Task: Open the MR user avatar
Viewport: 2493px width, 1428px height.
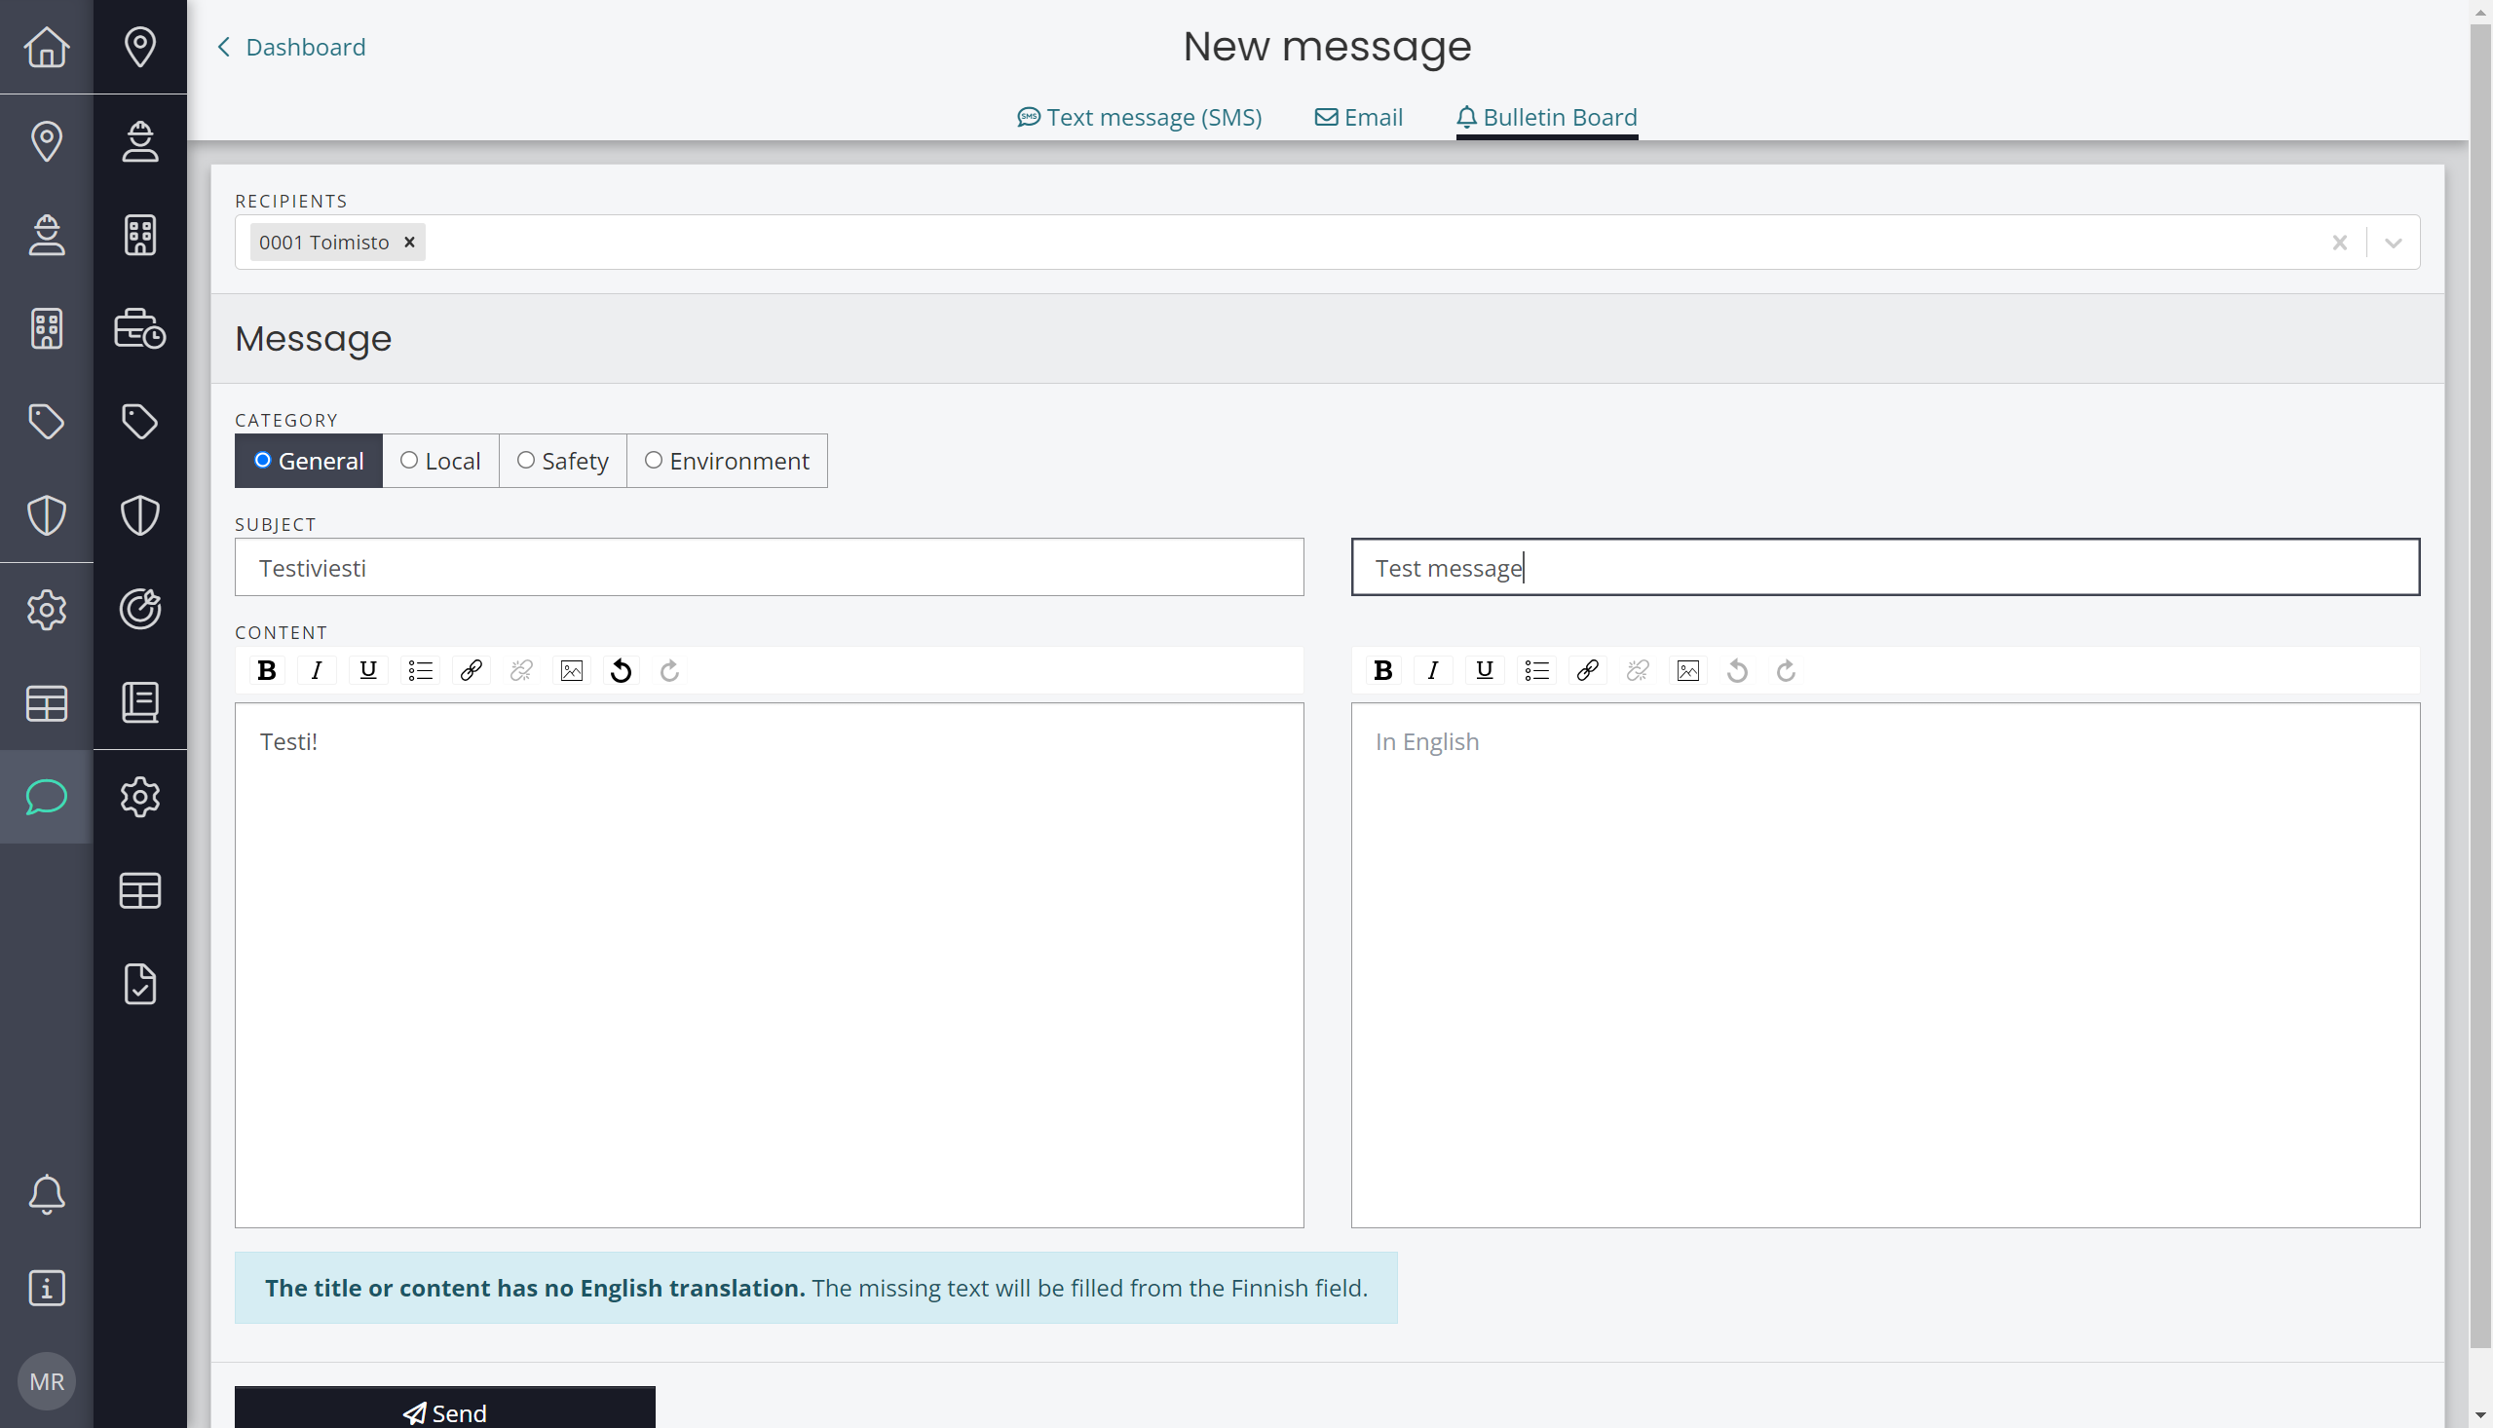Action: click(x=46, y=1381)
